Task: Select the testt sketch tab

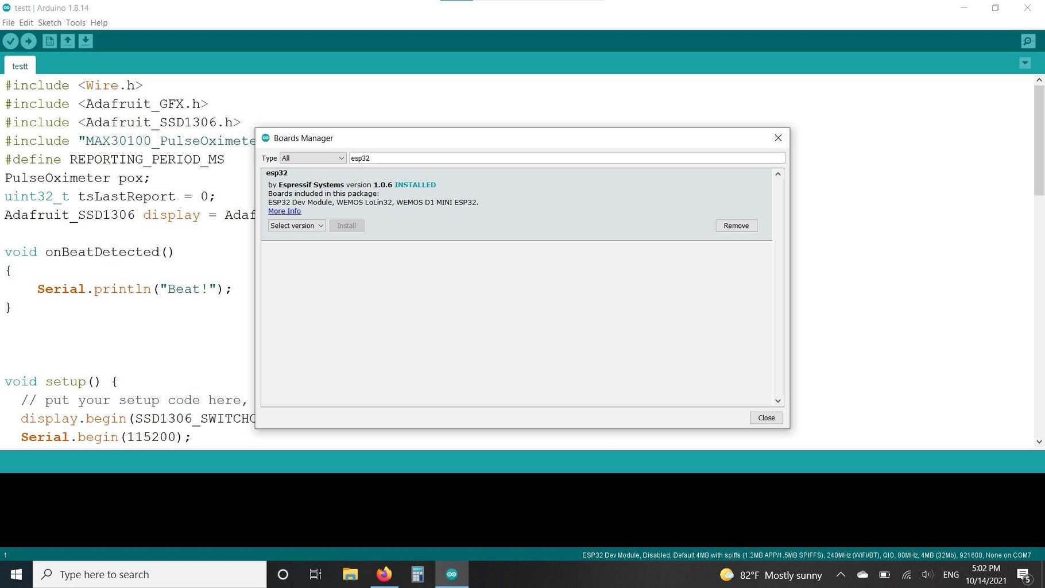Action: point(20,66)
